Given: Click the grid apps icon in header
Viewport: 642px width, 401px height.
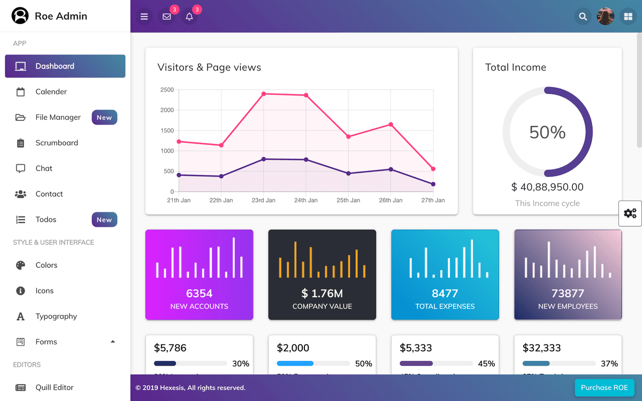Looking at the screenshot, I should click(628, 17).
